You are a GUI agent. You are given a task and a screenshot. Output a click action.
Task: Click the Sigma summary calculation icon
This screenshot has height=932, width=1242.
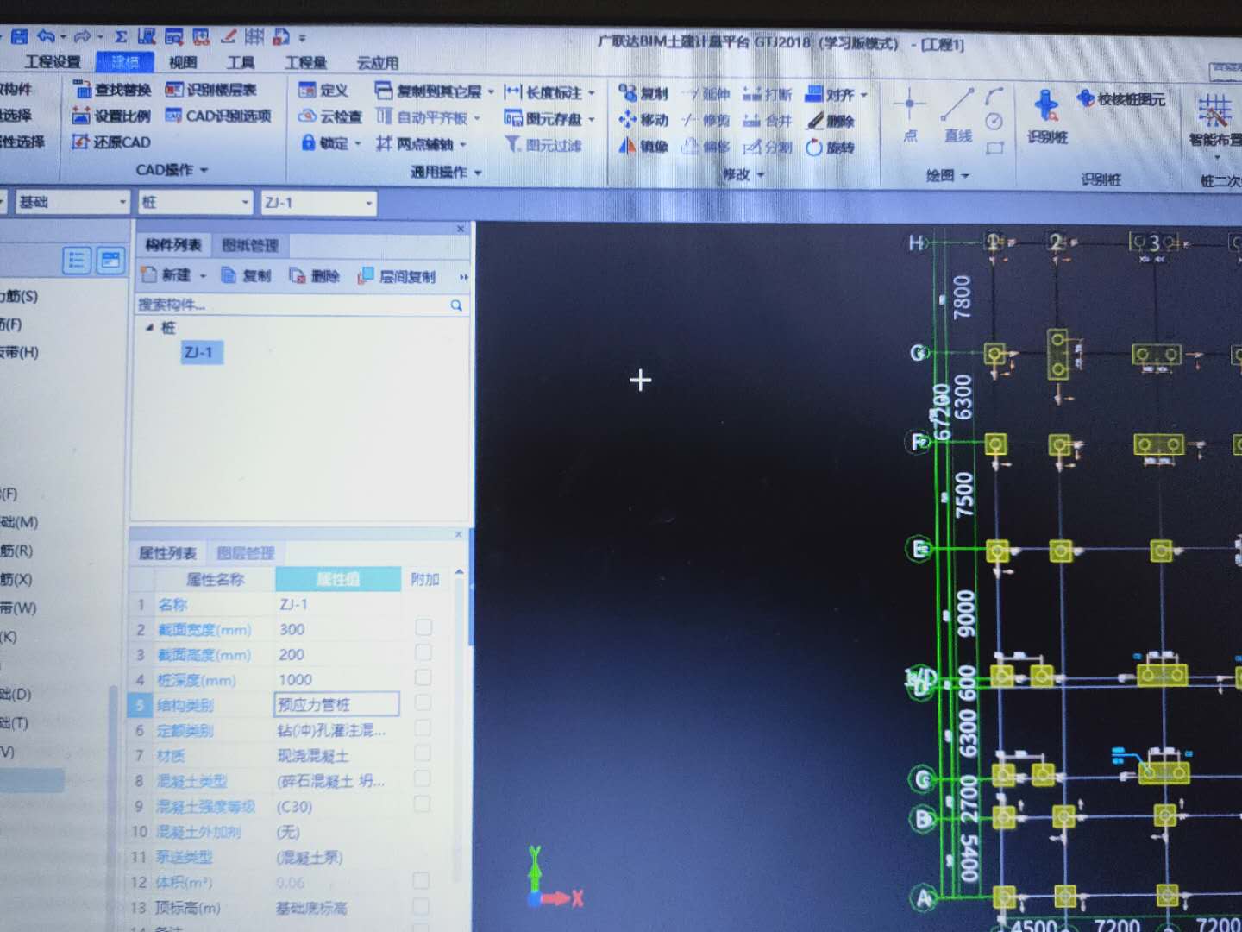[121, 36]
